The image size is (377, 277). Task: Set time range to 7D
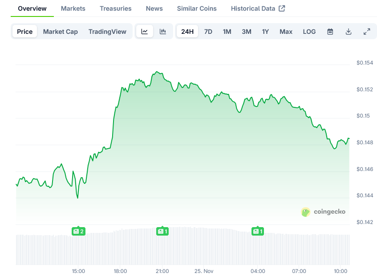[x=208, y=32]
